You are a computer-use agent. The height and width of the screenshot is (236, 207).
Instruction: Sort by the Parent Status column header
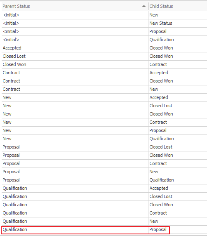pyautogui.click(x=75, y=6)
